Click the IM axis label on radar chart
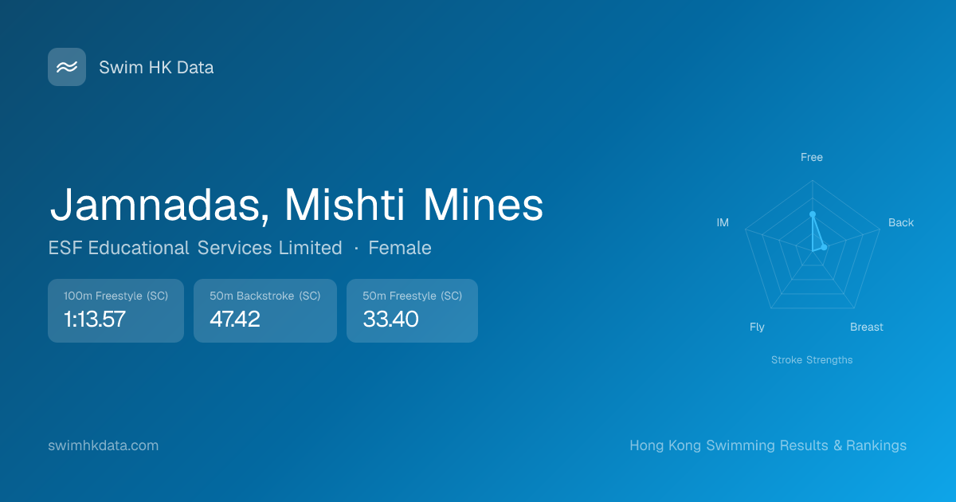Screen dimensions: 956x502 (x=723, y=222)
